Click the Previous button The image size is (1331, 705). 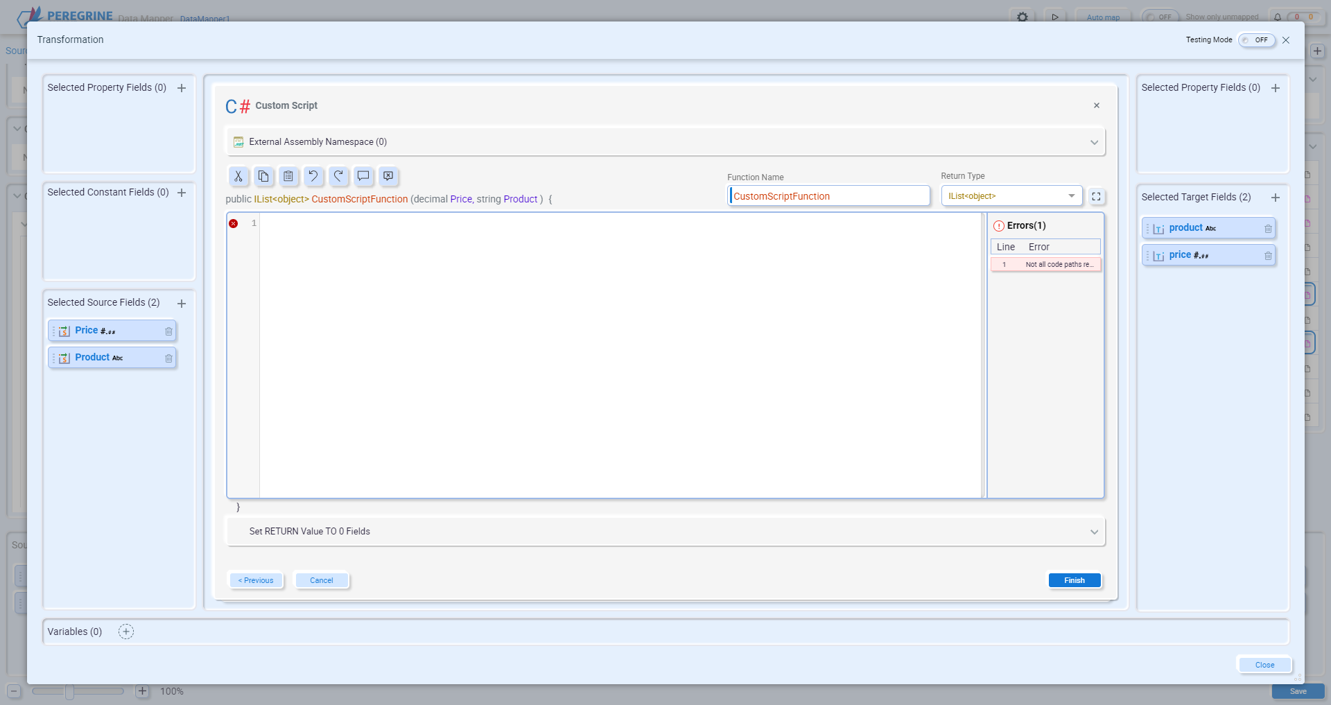coord(256,580)
